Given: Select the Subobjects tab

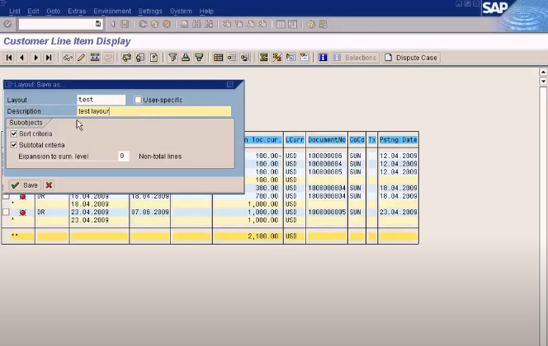Looking at the screenshot, I should [26, 123].
